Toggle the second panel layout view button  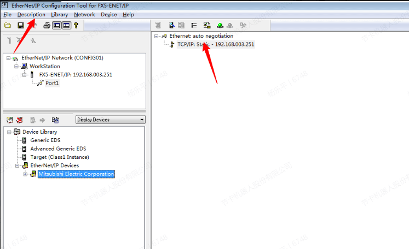coord(66,25)
